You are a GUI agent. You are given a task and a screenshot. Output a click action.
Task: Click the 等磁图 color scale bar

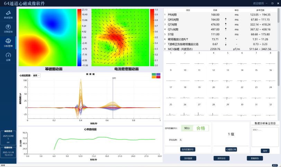pos(79,38)
